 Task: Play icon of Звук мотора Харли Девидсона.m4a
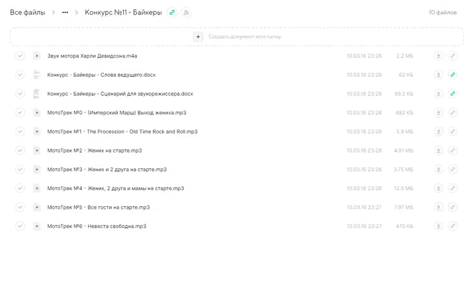pyautogui.click(x=37, y=56)
